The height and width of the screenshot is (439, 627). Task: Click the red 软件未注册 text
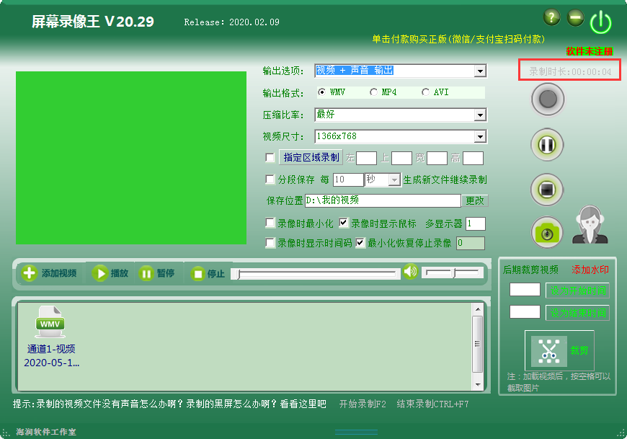(x=589, y=52)
